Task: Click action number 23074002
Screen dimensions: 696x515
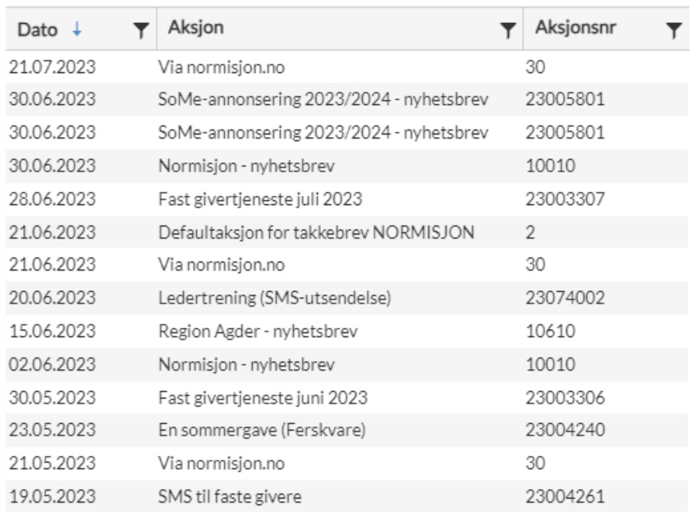Action: pyautogui.click(x=565, y=298)
